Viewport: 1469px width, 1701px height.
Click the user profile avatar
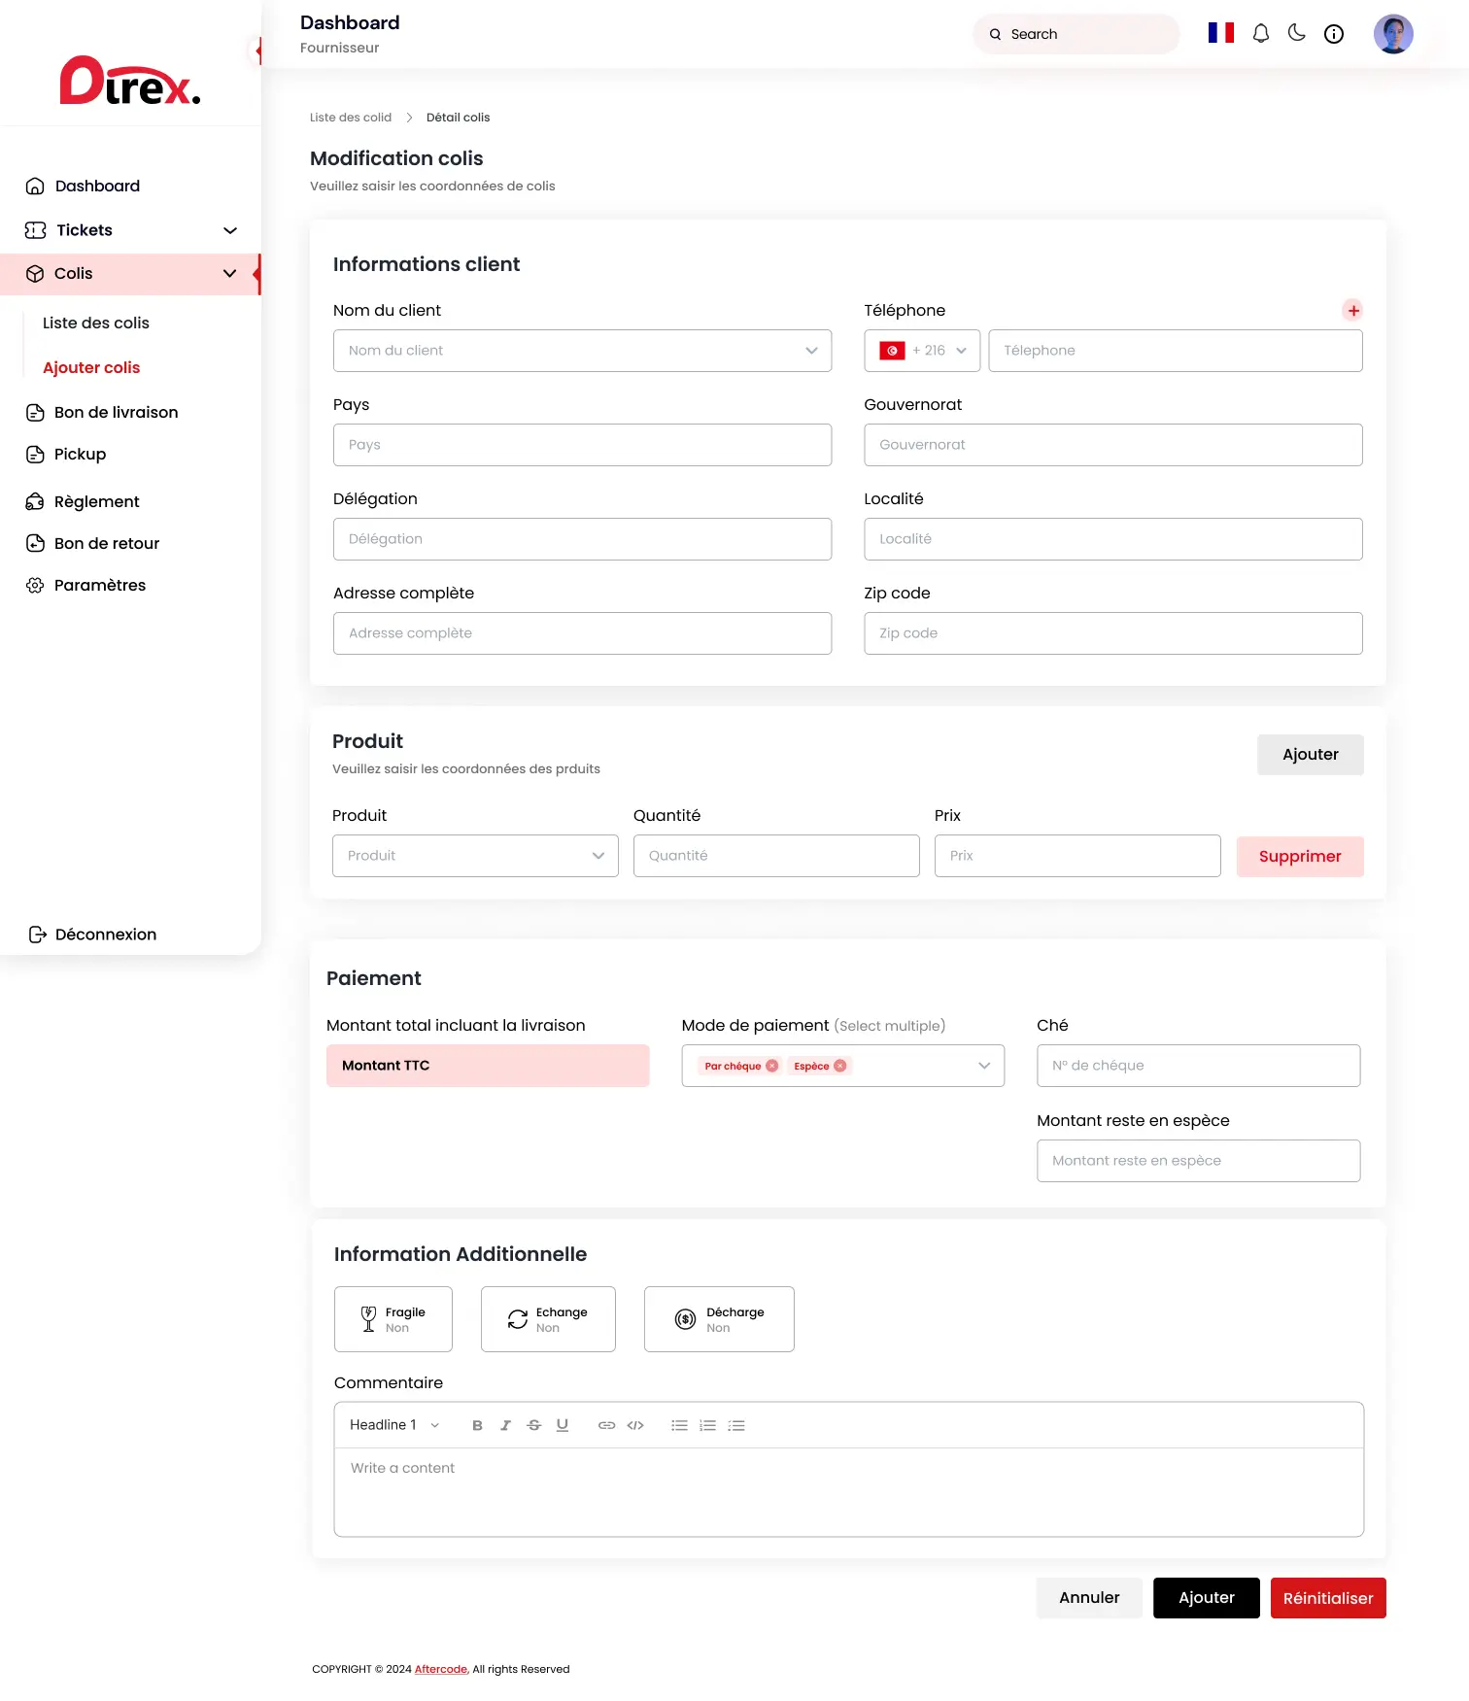(1392, 34)
